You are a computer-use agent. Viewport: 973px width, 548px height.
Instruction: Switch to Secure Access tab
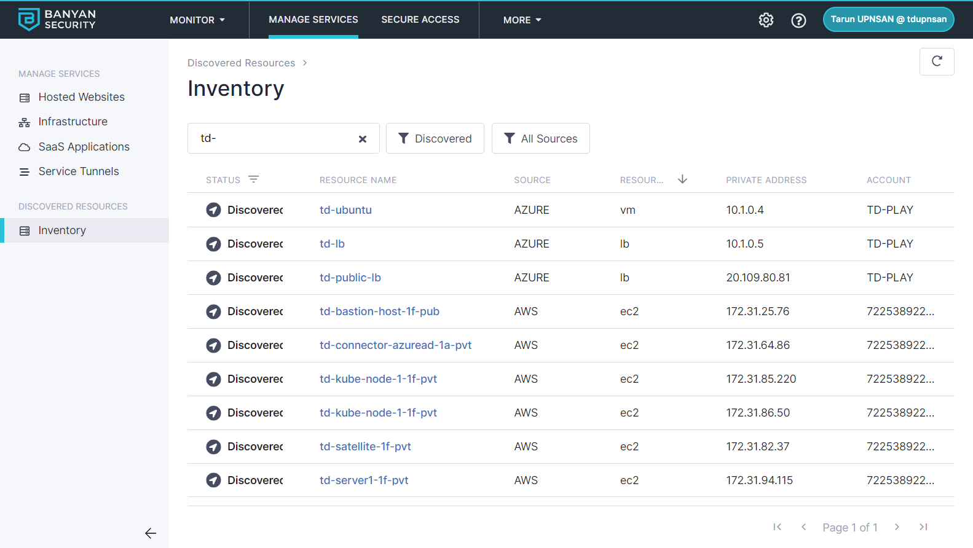click(420, 20)
